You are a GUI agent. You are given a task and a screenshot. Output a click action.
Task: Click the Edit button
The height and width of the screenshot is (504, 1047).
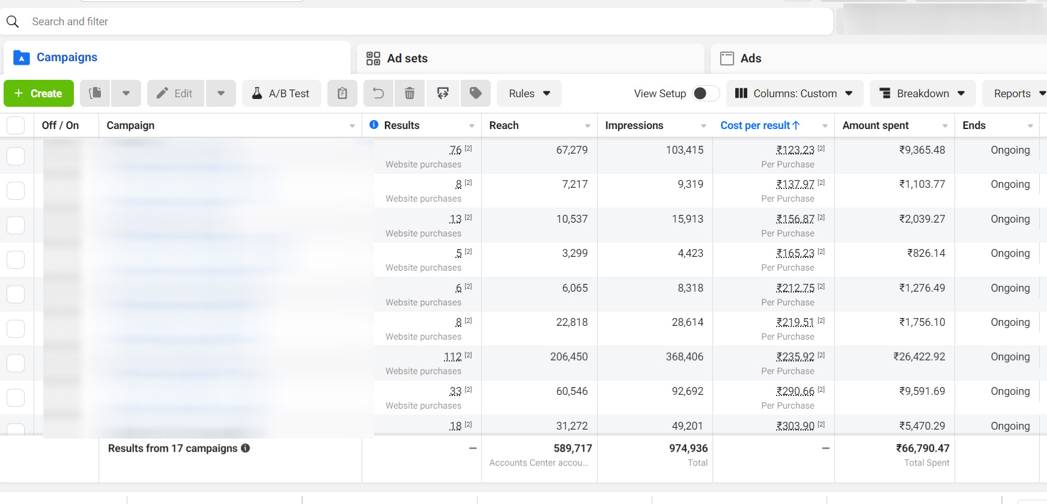pyautogui.click(x=175, y=93)
